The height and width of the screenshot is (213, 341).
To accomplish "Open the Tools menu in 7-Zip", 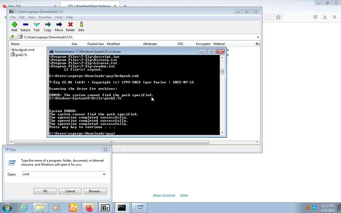I will tap(59, 17).
